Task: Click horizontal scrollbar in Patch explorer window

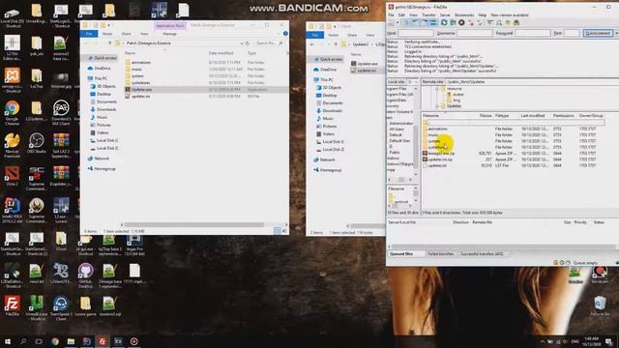Action: click(193, 224)
